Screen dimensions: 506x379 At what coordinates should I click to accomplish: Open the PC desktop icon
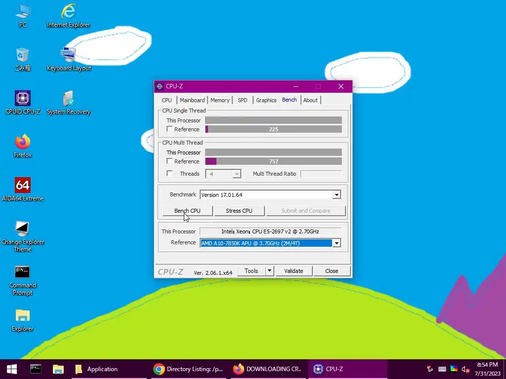[23, 15]
